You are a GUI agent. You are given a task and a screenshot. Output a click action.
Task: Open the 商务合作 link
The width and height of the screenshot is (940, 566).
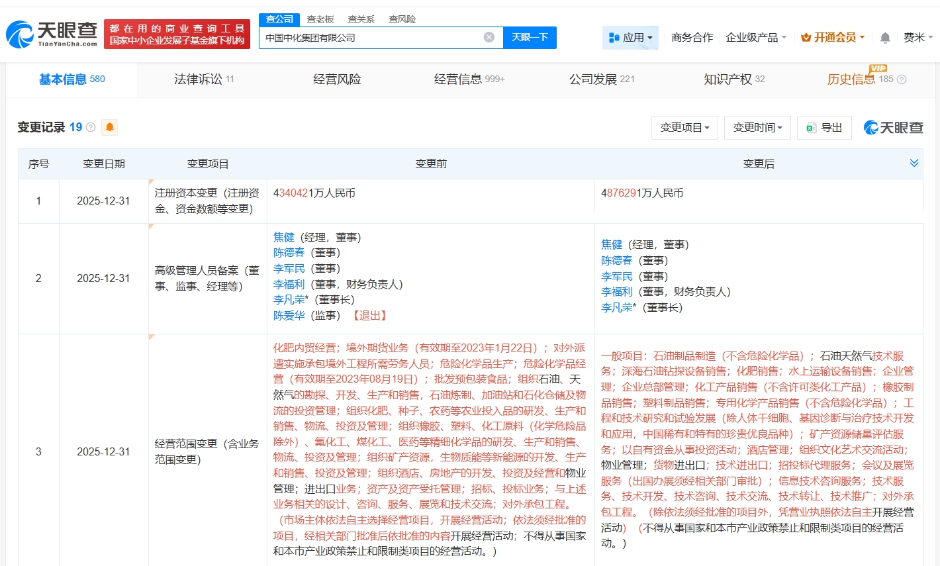[x=692, y=38]
